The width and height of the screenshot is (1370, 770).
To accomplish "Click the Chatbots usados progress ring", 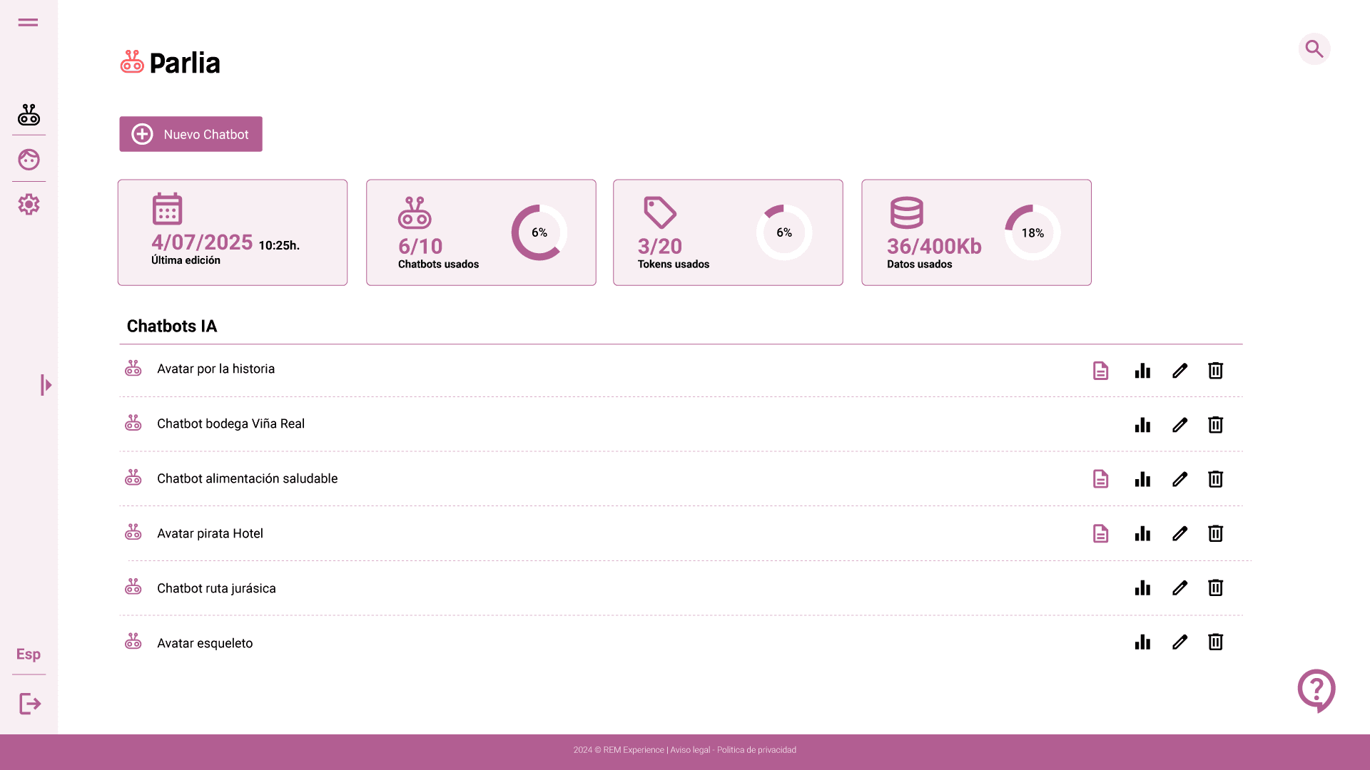I will click(539, 232).
